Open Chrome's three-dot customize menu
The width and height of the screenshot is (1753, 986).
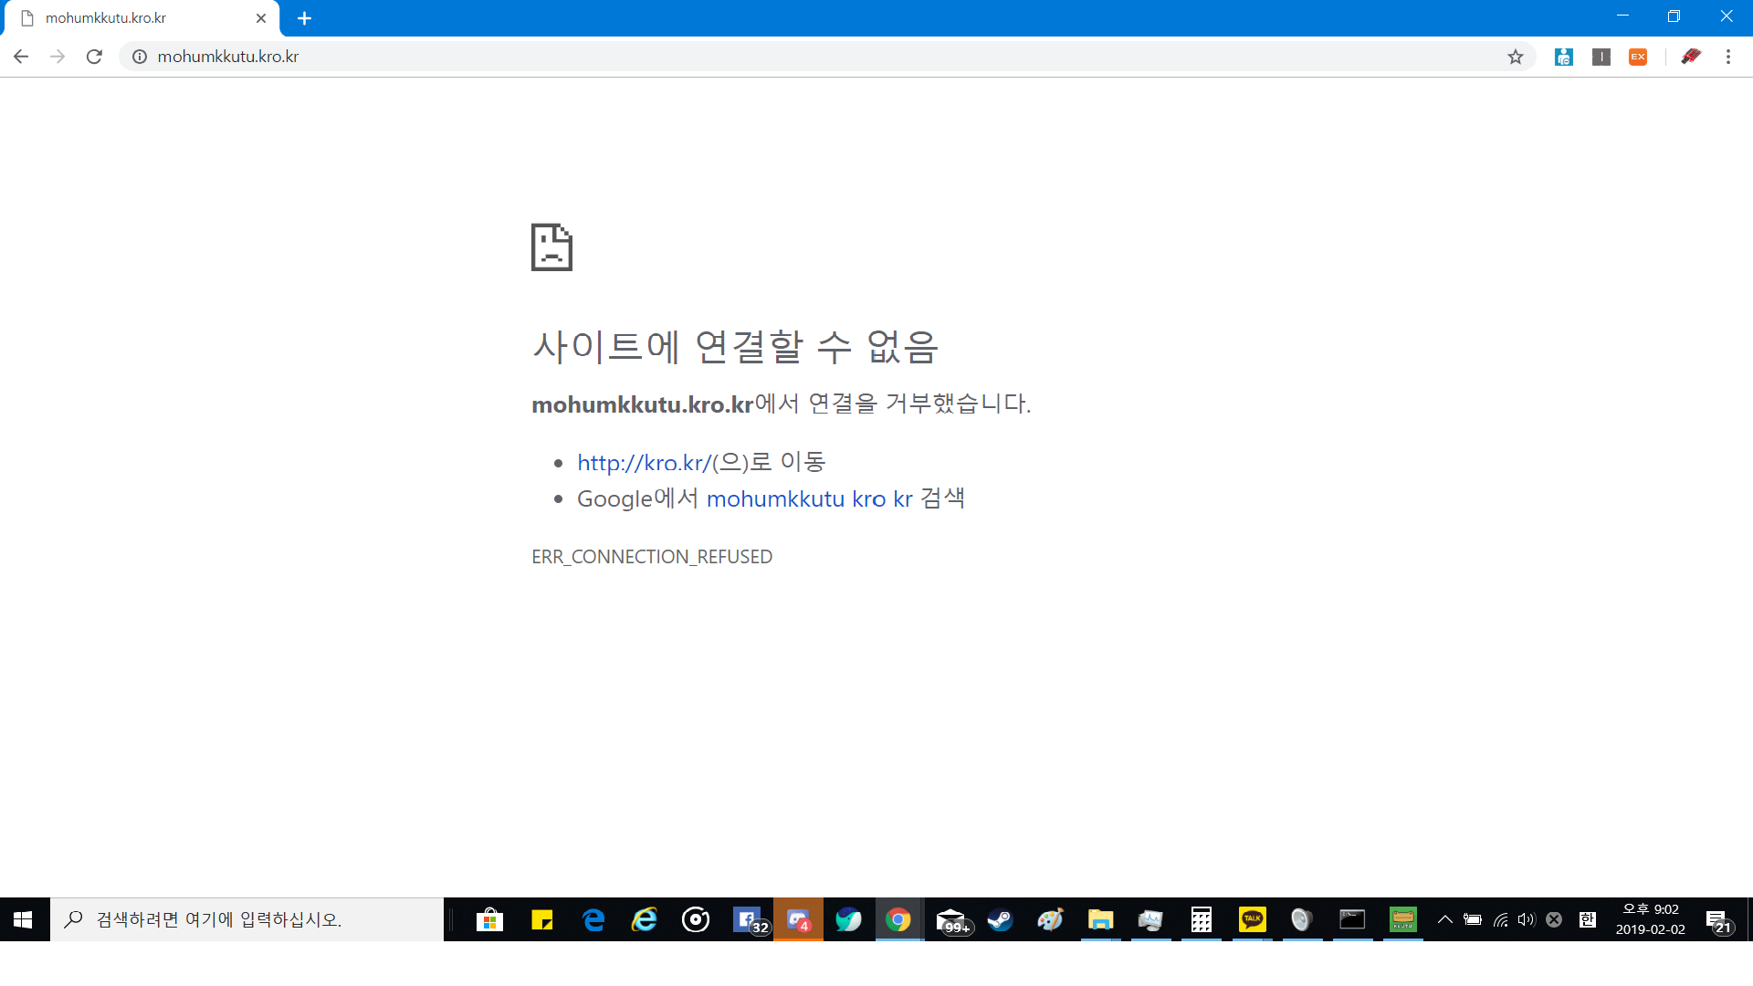point(1729,57)
